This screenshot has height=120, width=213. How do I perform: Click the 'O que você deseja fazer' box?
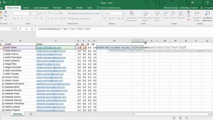(x=109, y=8)
